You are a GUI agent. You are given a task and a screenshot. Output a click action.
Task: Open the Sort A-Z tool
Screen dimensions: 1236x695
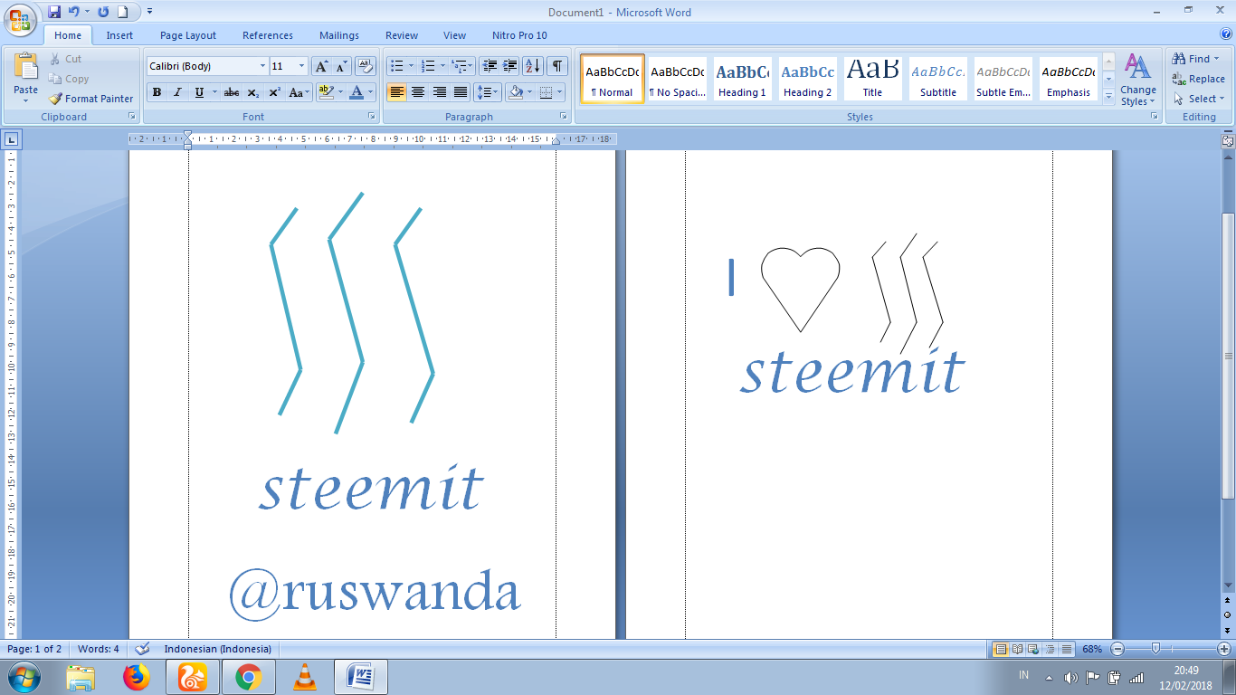tap(532, 66)
